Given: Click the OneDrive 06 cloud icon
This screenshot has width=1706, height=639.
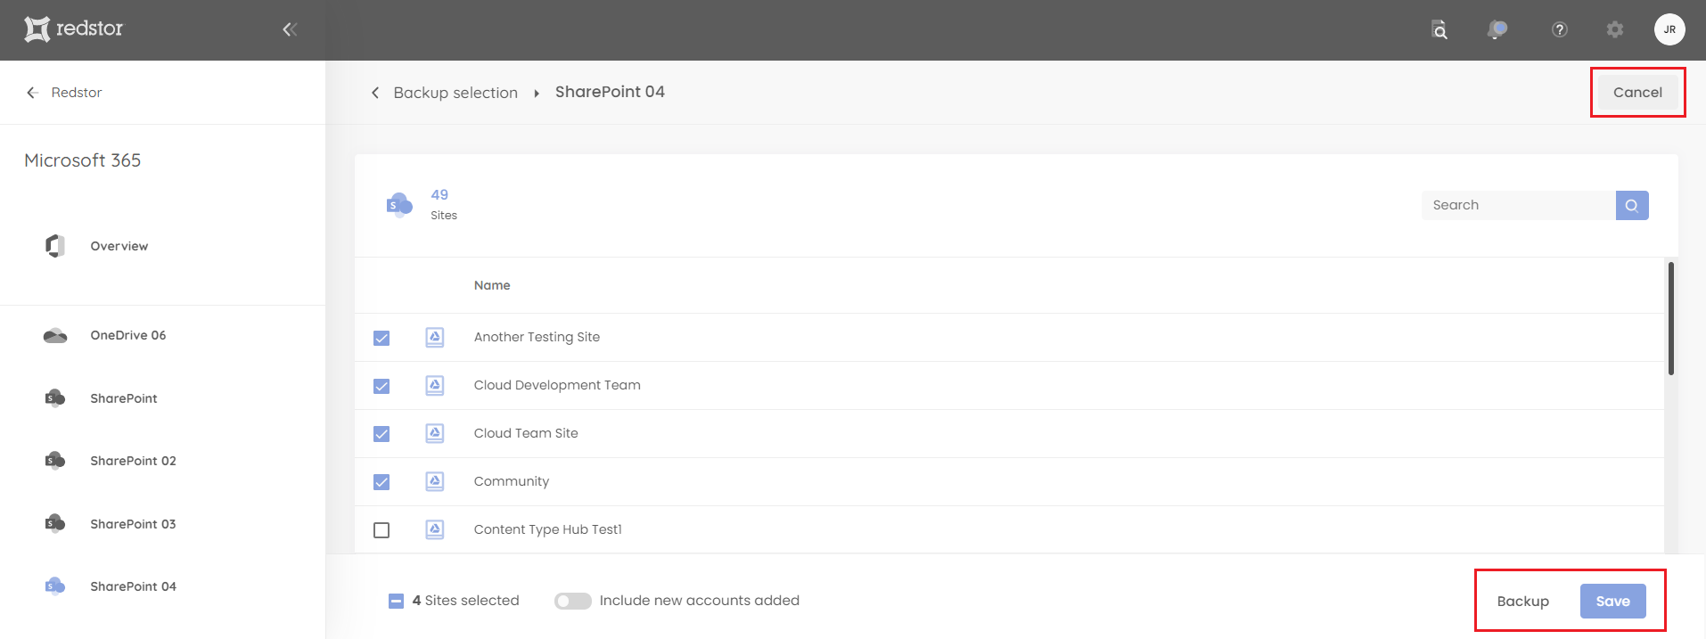Looking at the screenshot, I should pos(55,336).
